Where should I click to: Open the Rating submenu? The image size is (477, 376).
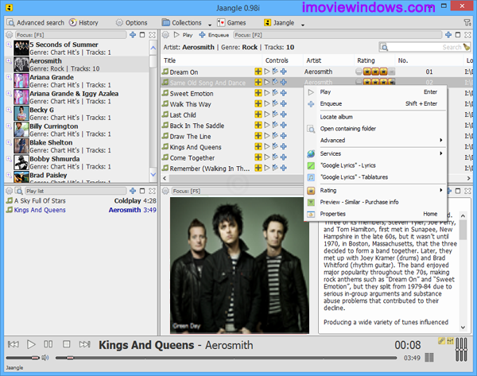375,191
